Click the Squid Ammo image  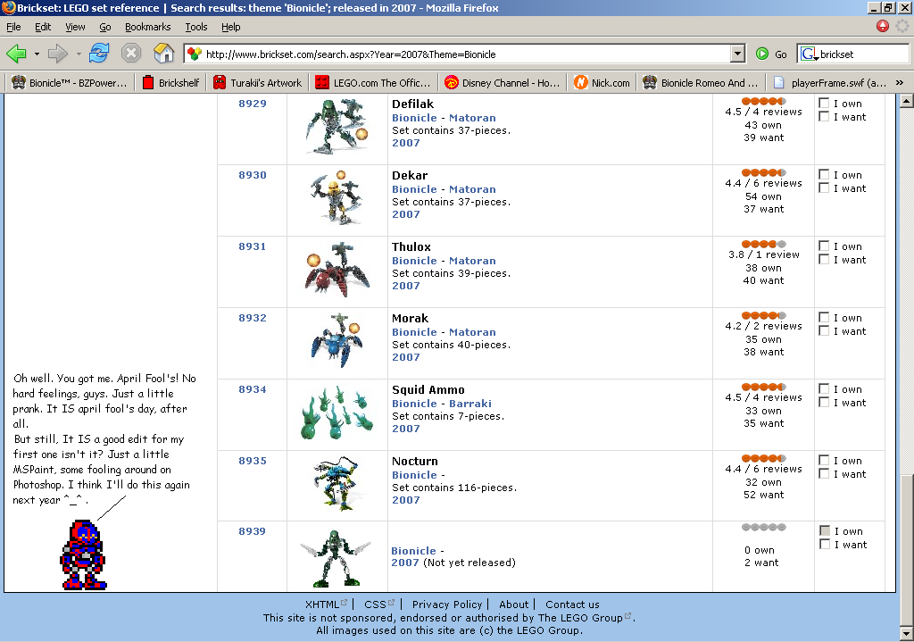click(x=337, y=413)
